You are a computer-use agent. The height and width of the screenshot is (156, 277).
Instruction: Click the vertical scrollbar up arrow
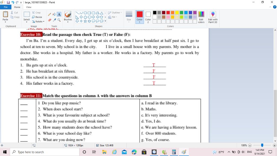pyautogui.click(x=275, y=30)
